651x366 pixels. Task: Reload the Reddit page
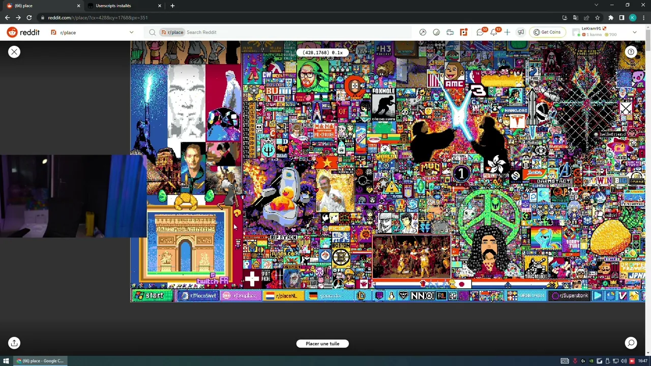[x=29, y=18]
